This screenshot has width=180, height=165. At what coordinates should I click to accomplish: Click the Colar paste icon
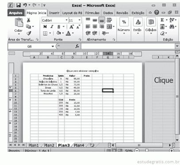[x=19, y=23]
